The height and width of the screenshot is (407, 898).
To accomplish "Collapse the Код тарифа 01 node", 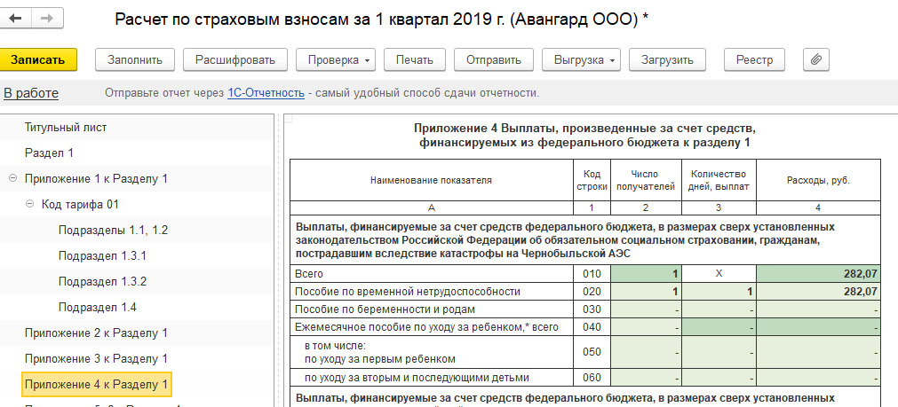I will [x=30, y=204].
